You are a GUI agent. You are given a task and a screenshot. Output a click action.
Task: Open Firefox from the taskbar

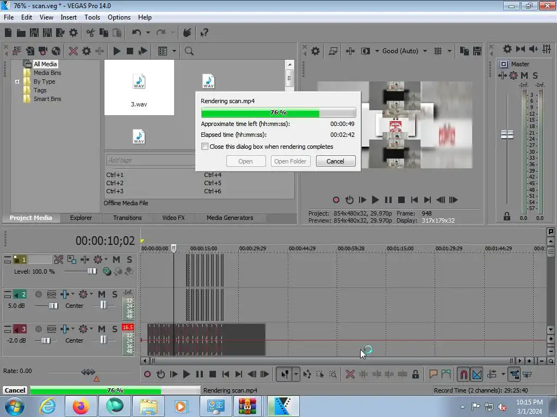tap(81, 406)
